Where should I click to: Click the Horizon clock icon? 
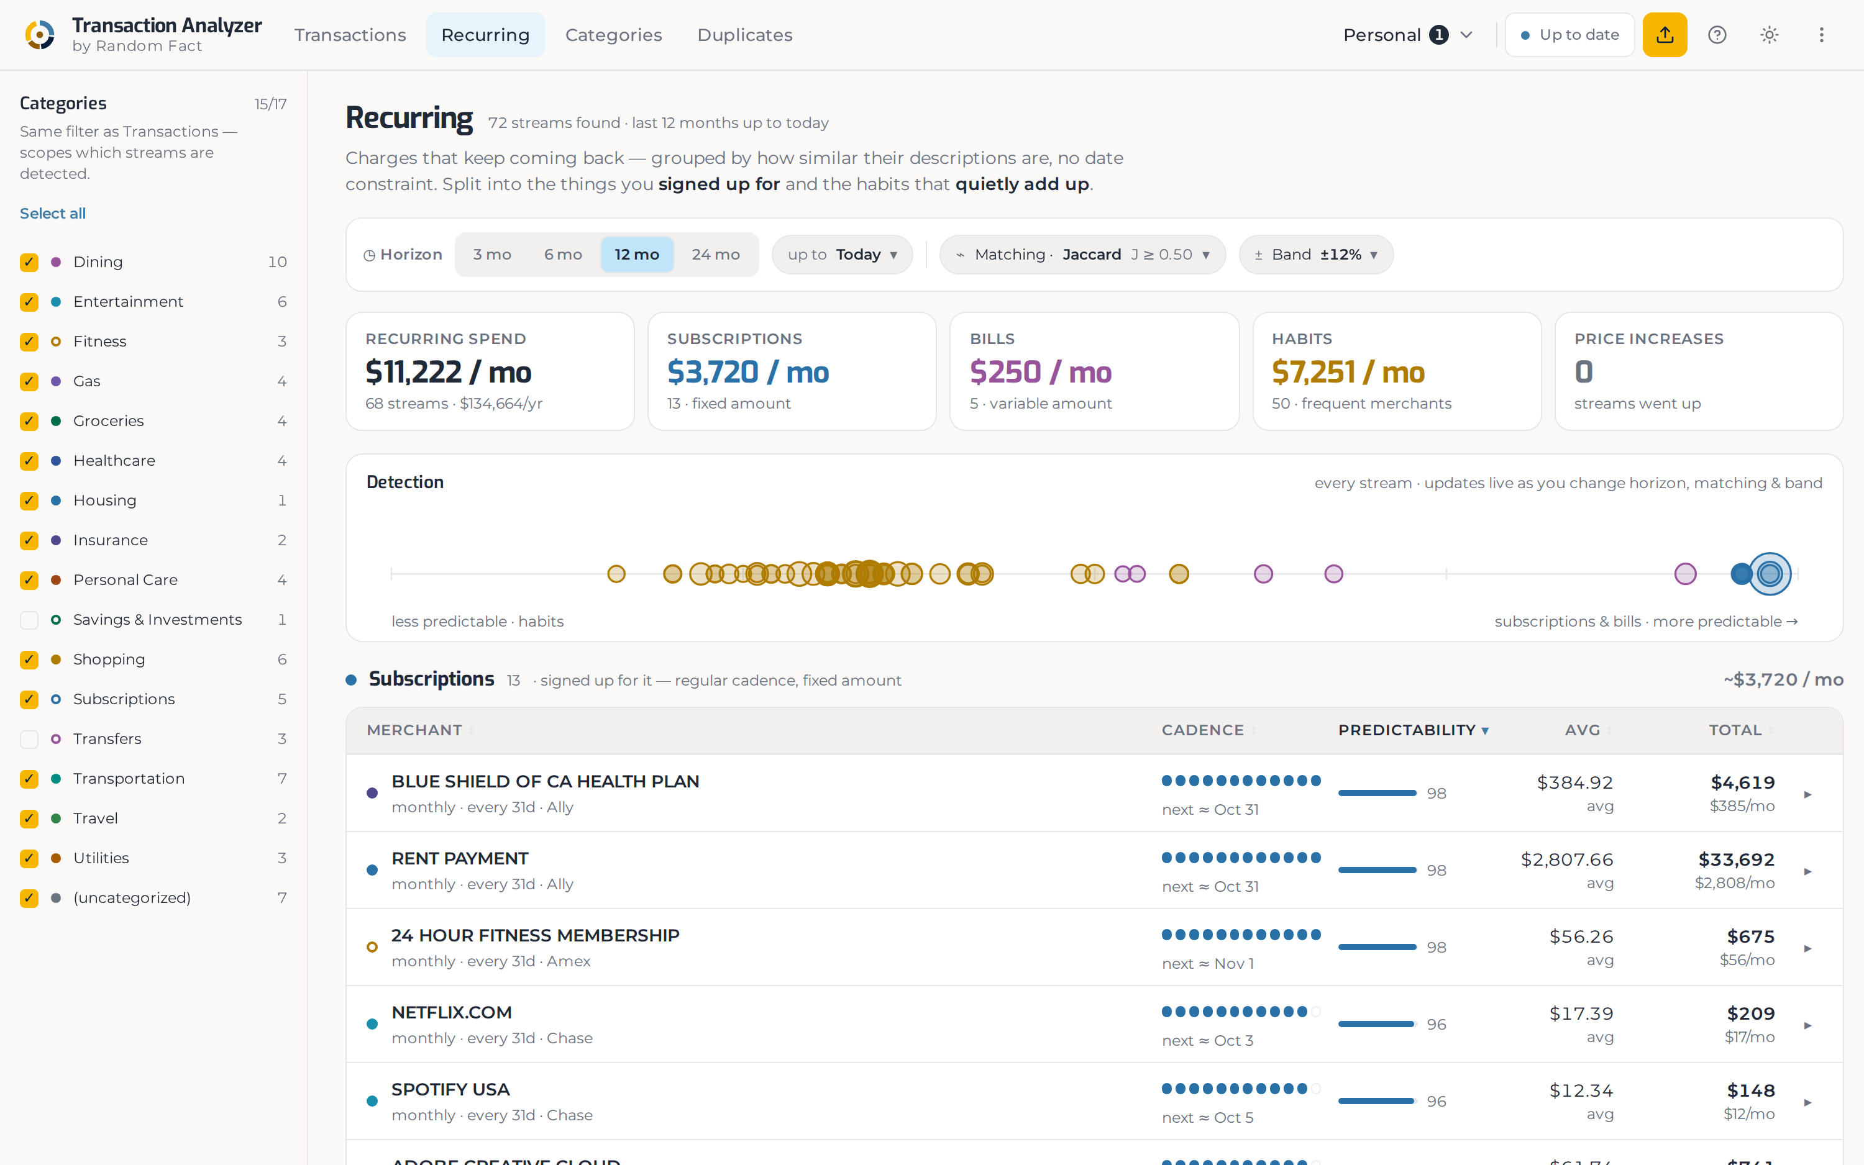click(369, 255)
